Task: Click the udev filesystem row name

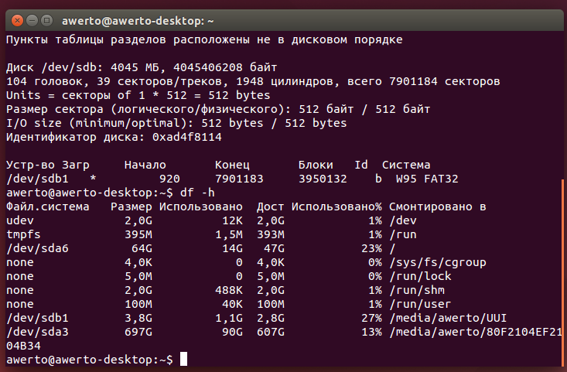Action: tap(20, 220)
